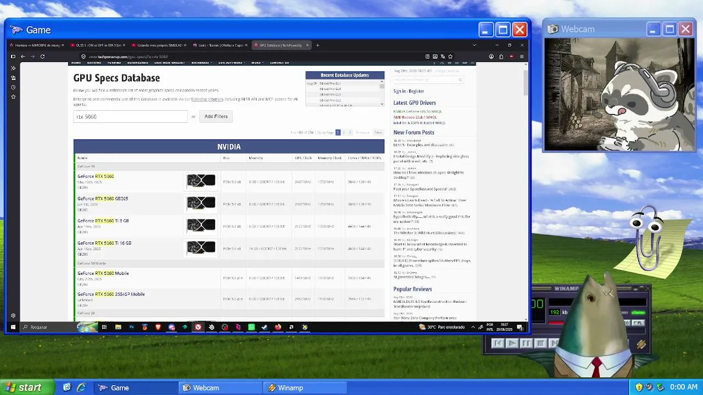The image size is (703, 395).
Task: Open GeForce RTX 5060 Mobile entry
Action: point(103,273)
